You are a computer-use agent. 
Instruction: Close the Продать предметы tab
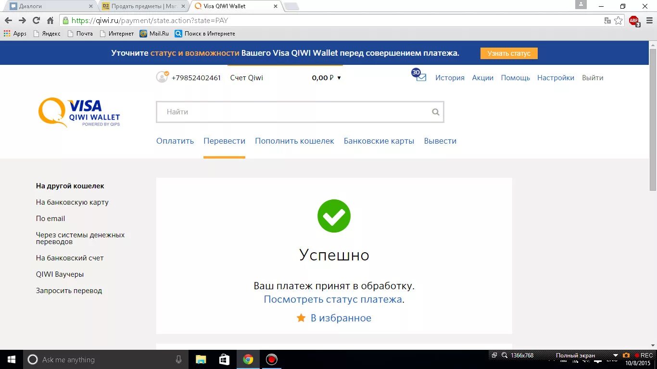click(183, 6)
